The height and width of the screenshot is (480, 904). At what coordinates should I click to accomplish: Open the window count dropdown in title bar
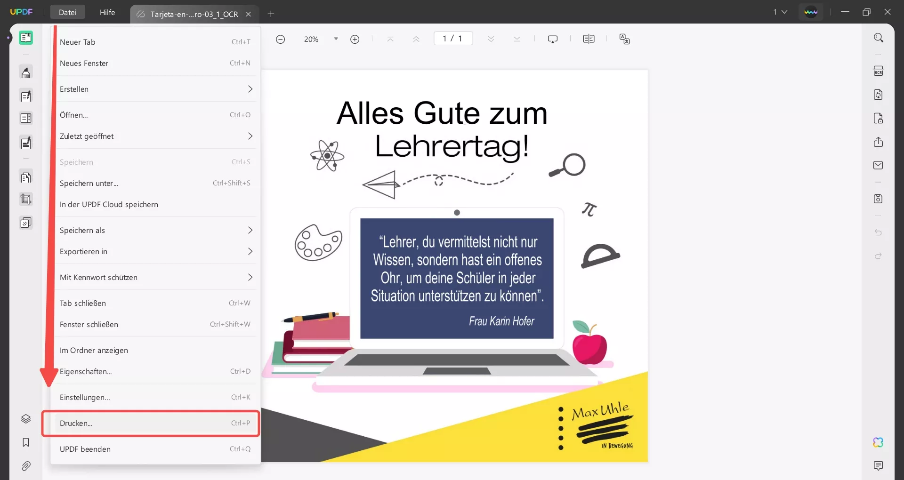click(x=780, y=12)
